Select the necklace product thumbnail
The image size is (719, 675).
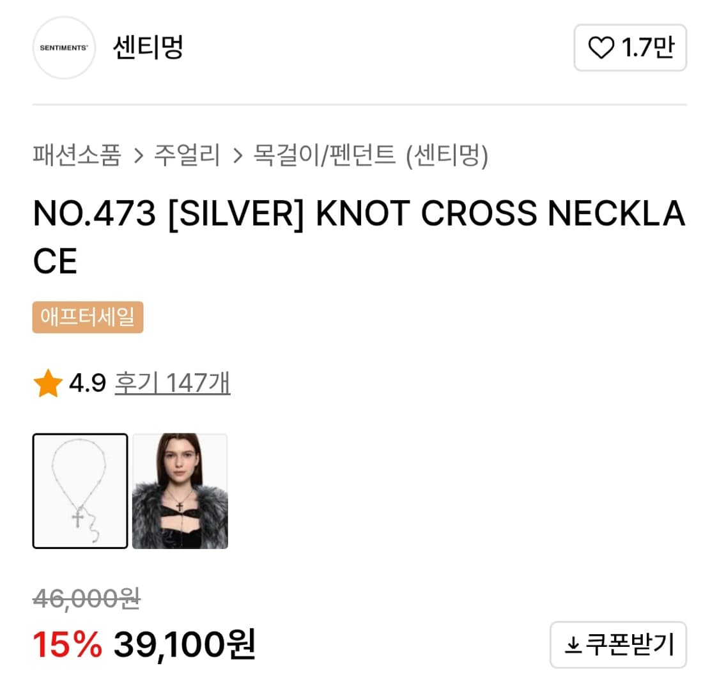pos(80,491)
